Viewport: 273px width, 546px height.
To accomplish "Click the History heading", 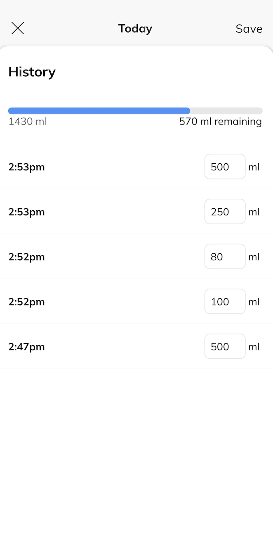I will [32, 72].
